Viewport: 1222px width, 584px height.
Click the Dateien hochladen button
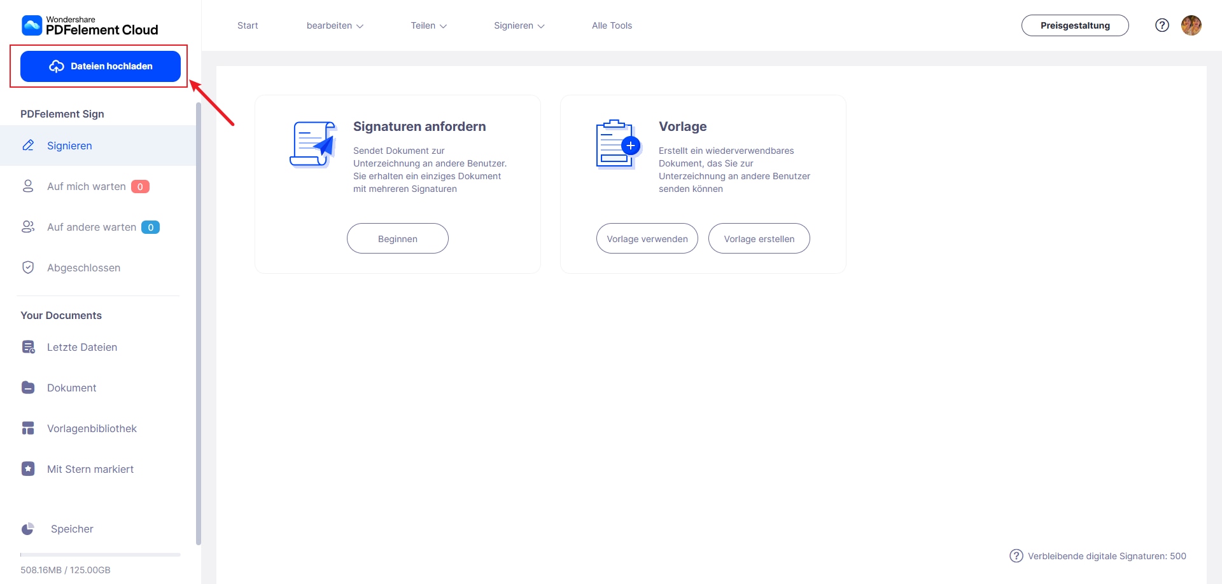101,66
